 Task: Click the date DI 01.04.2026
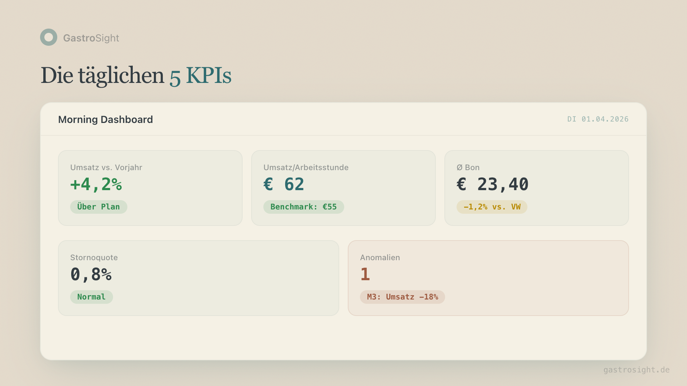[x=598, y=119]
